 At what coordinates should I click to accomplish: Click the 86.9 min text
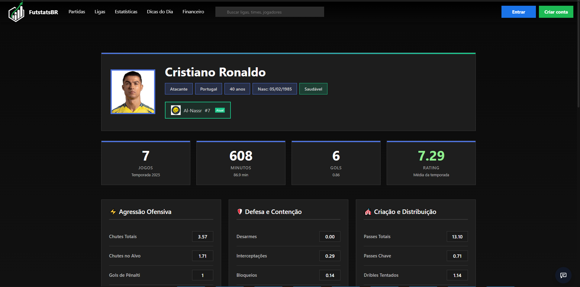point(241,175)
